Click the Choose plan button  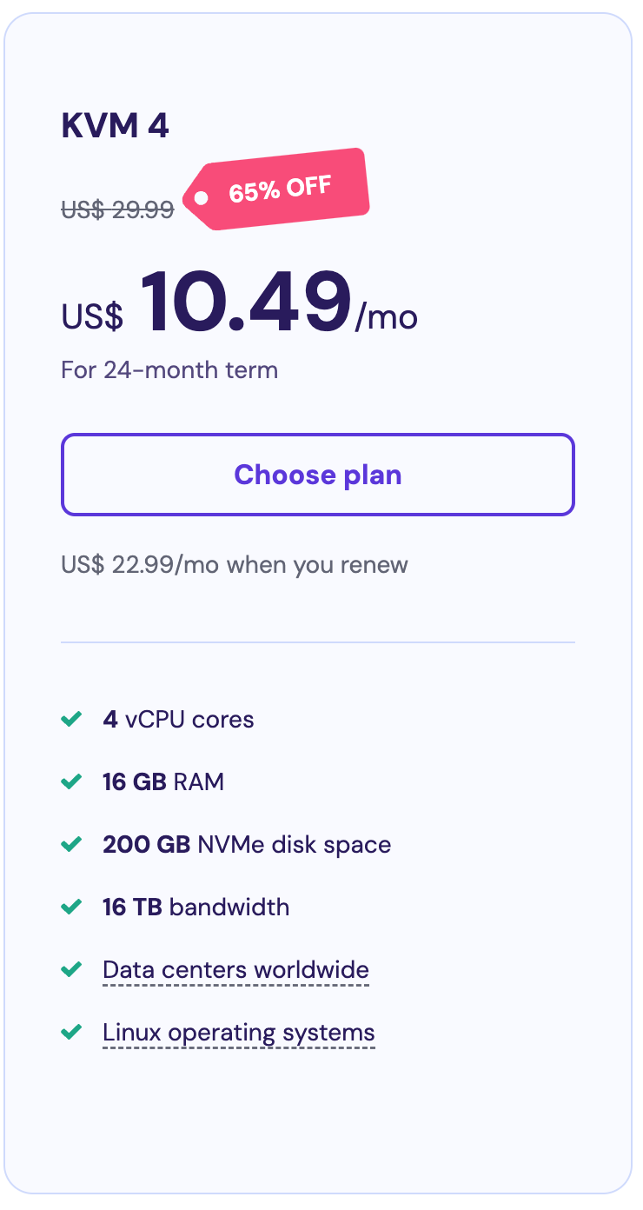point(318,475)
